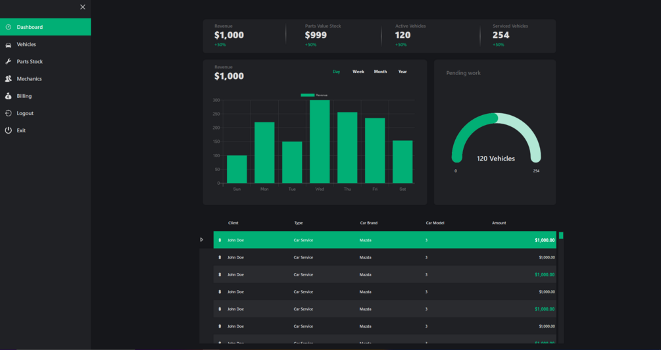Select the Mon bar in revenue chart
This screenshot has height=350, width=661.
[x=264, y=153]
